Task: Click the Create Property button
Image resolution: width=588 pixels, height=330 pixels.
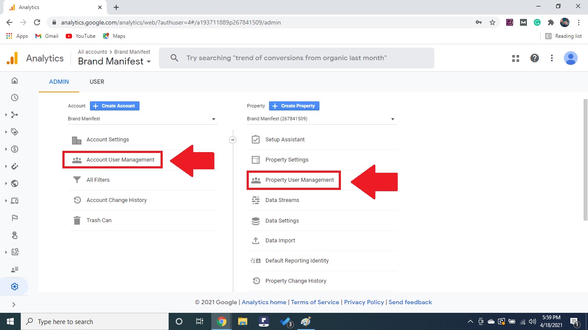Action: [294, 106]
